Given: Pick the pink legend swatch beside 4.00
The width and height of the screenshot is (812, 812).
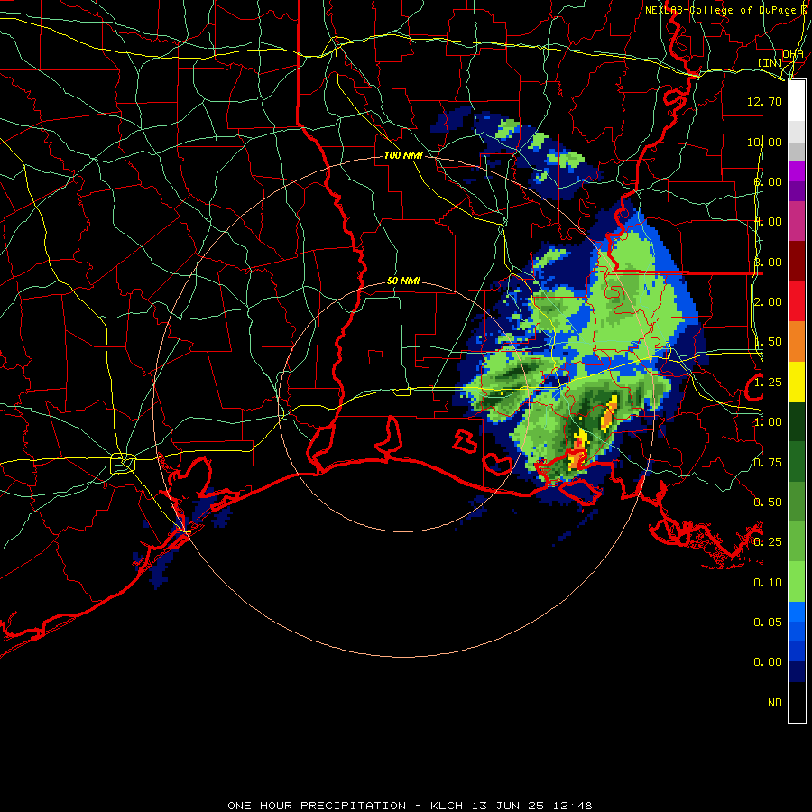Looking at the screenshot, I should [797, 221].
